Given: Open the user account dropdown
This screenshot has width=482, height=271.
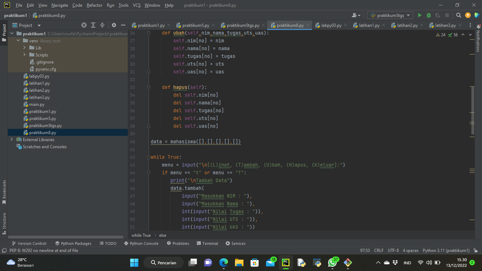Looking at the screenshot, I should click(x=356, y=15).
